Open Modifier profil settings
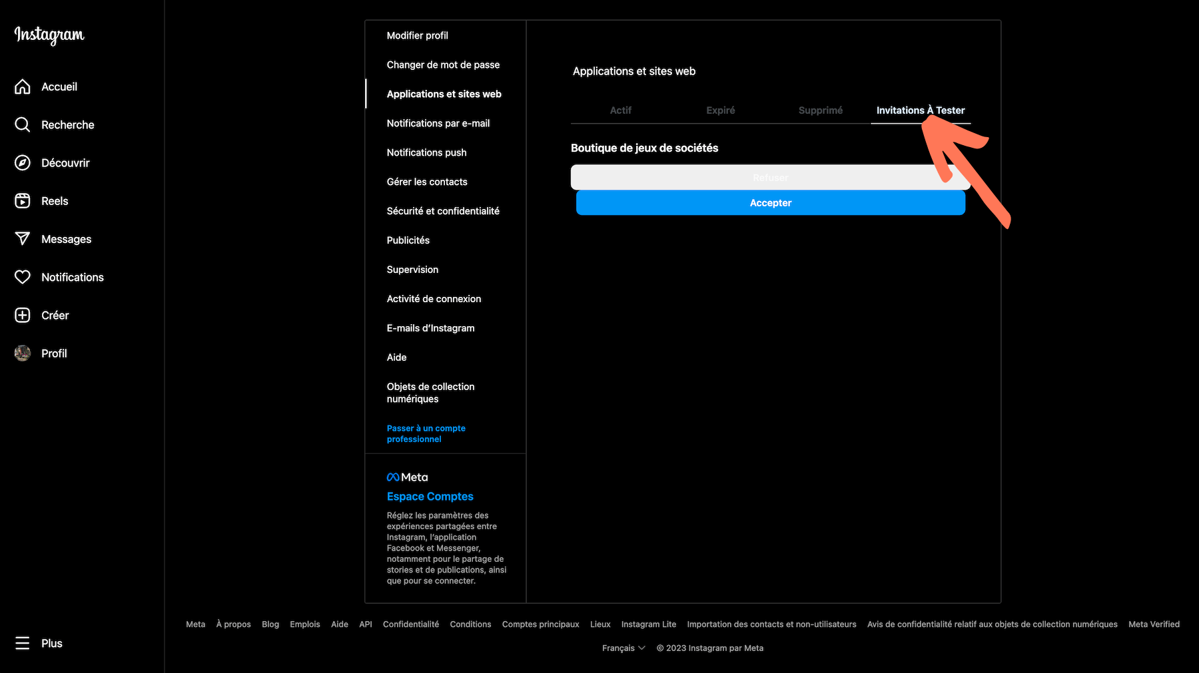This screenshot has height=673, width=1199. coord(417,35)
